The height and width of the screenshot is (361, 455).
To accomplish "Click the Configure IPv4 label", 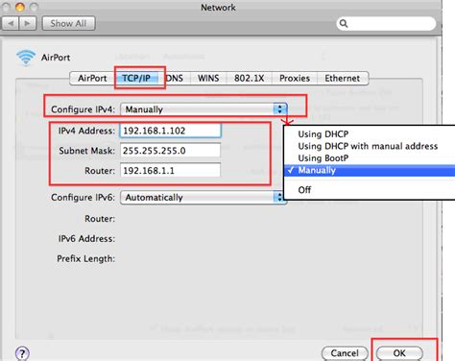I will (x=83, y=109).
